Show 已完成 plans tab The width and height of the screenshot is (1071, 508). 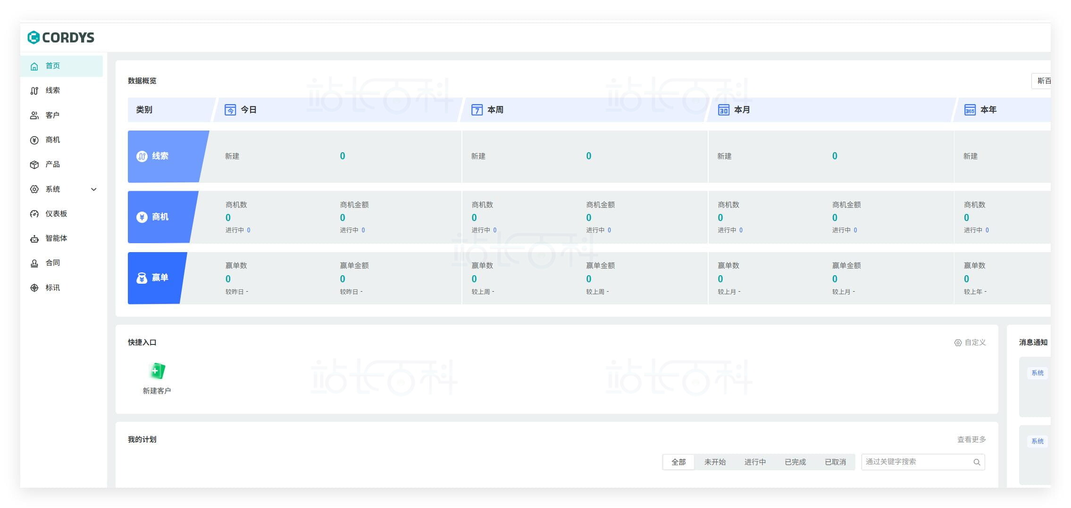coord(795,462)
